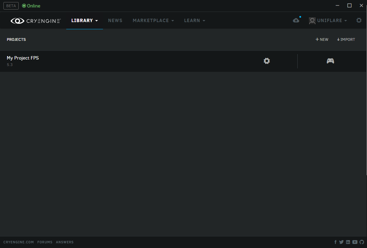Open the LinkedIn icon in footer
Screen dimensions: 367x248
pos(348,242)
